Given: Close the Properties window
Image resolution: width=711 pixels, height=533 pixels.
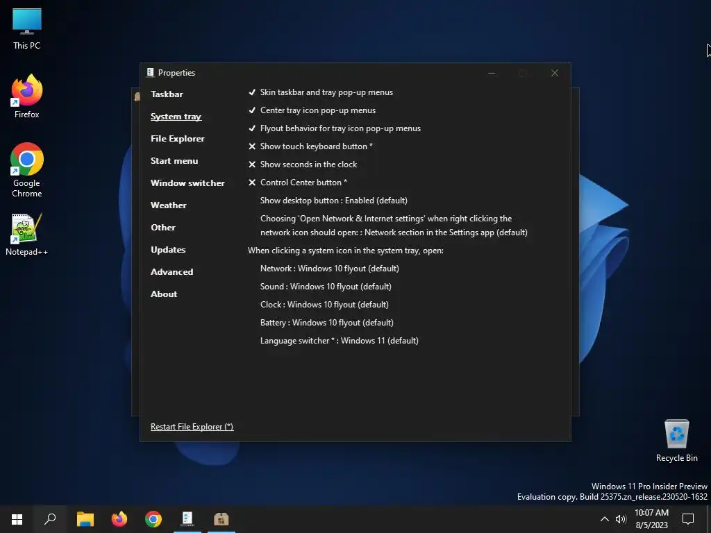Looking at the screenshot, I should click(x=555, y=73).
